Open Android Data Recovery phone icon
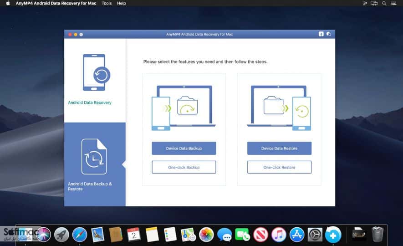403x246 pixels. click(x=97, y=72)
